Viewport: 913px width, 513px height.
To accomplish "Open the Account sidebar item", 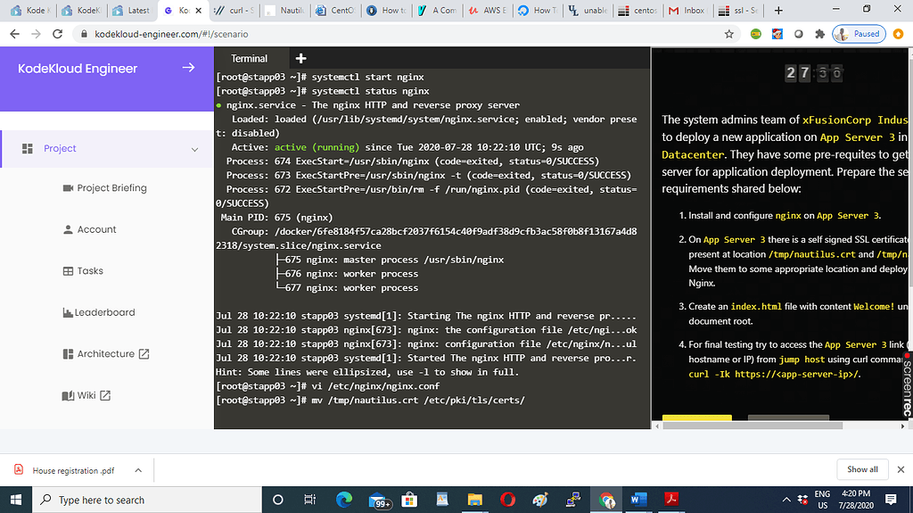I will (x=96, y=229).
